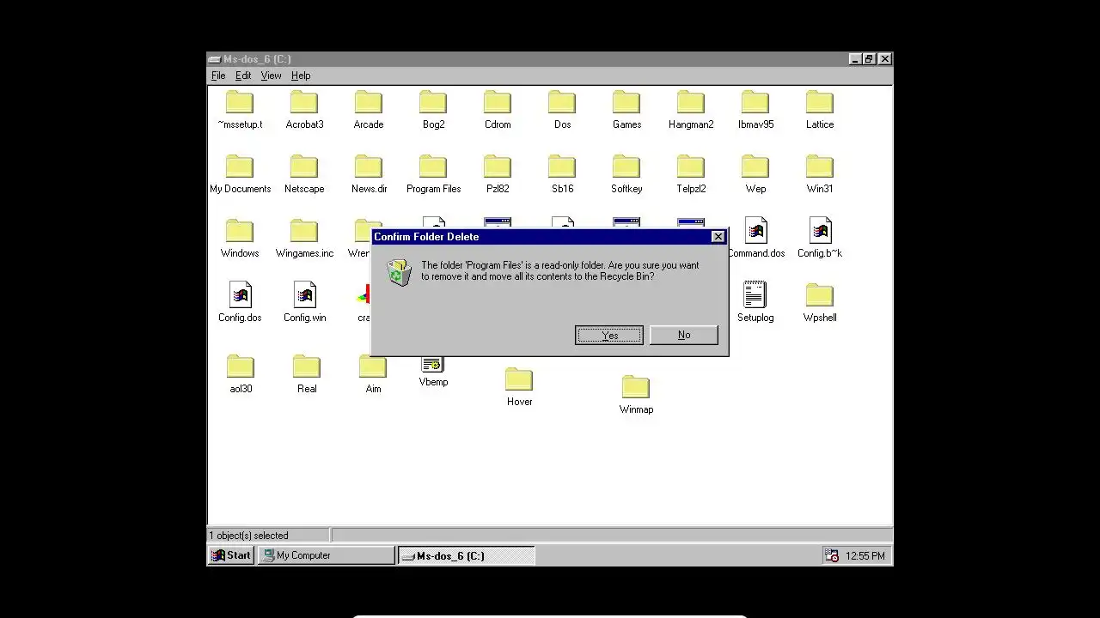Click the system tray scheduler icon

click(x=832, y=555)
